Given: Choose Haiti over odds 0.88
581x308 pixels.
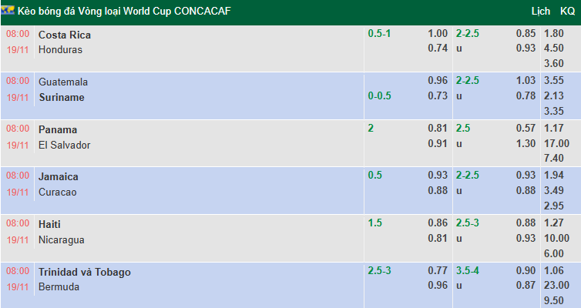Looking at the screenshot, I should tap(526, 223).
